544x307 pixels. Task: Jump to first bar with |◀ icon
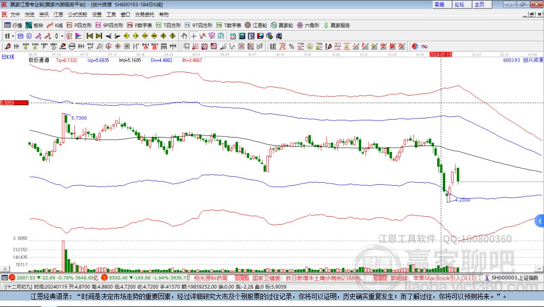90,36
